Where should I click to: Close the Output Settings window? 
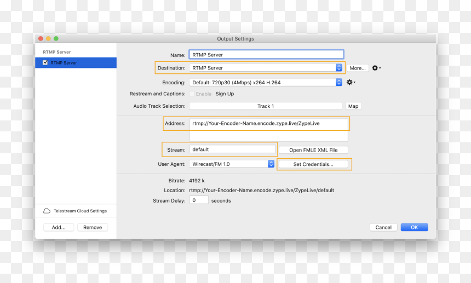[41, 38]
